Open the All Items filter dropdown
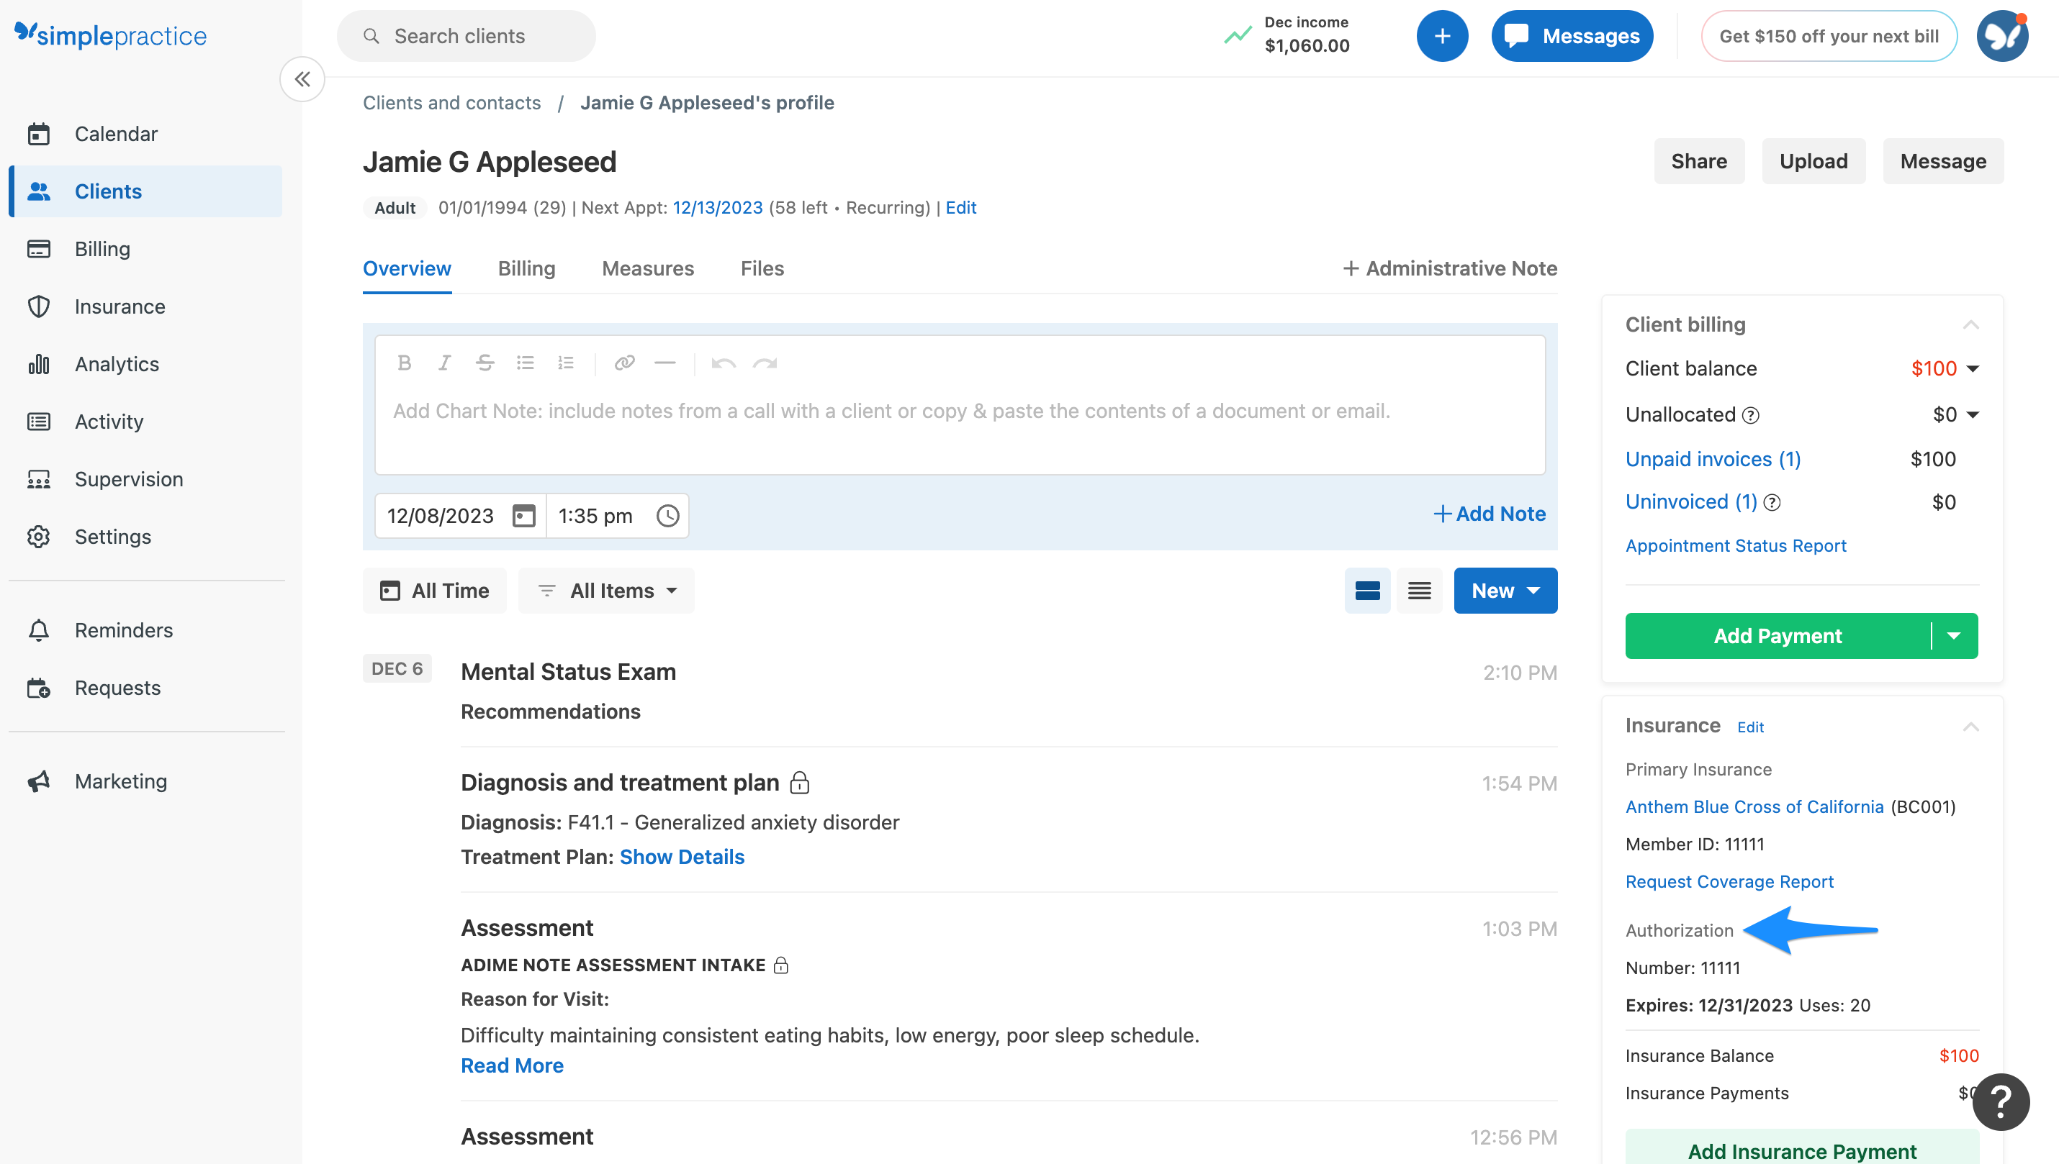Viewport: 2059px width, 1164px height. 605,590
